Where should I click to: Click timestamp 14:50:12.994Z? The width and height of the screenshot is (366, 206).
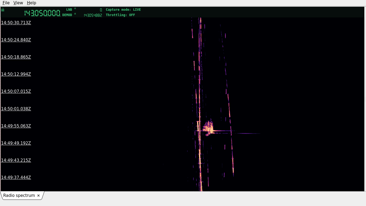(x=16, y=74)
